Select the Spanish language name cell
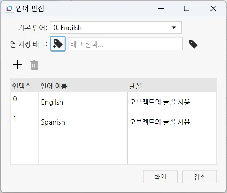 click(53, 122)
